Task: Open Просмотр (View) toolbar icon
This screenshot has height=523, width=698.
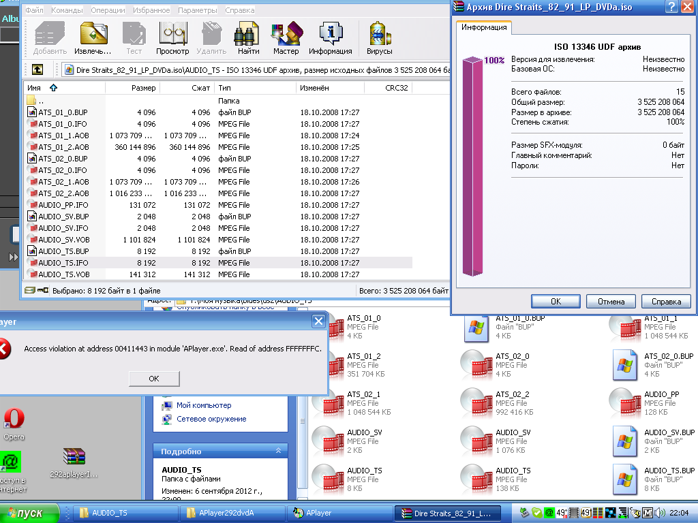Action: (172, 38)
